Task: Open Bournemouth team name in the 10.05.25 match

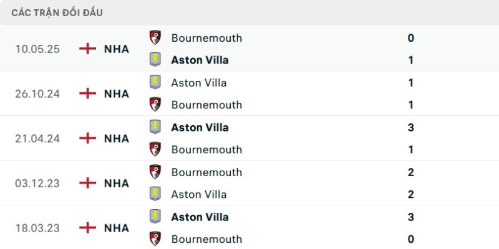Action: tap(206, 37)
